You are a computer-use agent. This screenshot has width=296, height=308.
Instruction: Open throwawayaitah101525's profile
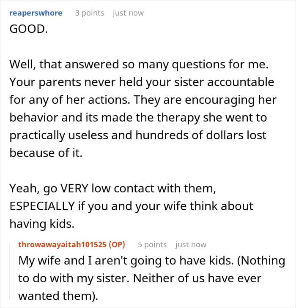click(63, 245)
